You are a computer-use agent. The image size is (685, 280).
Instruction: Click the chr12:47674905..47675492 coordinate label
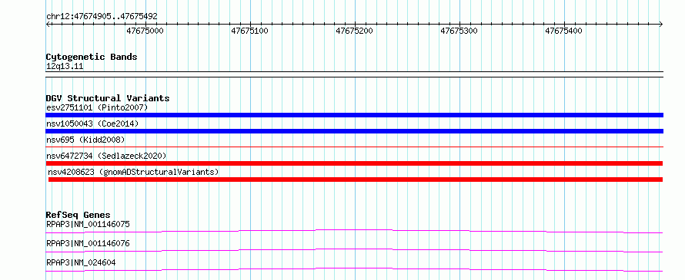click(x=102, y=17)
